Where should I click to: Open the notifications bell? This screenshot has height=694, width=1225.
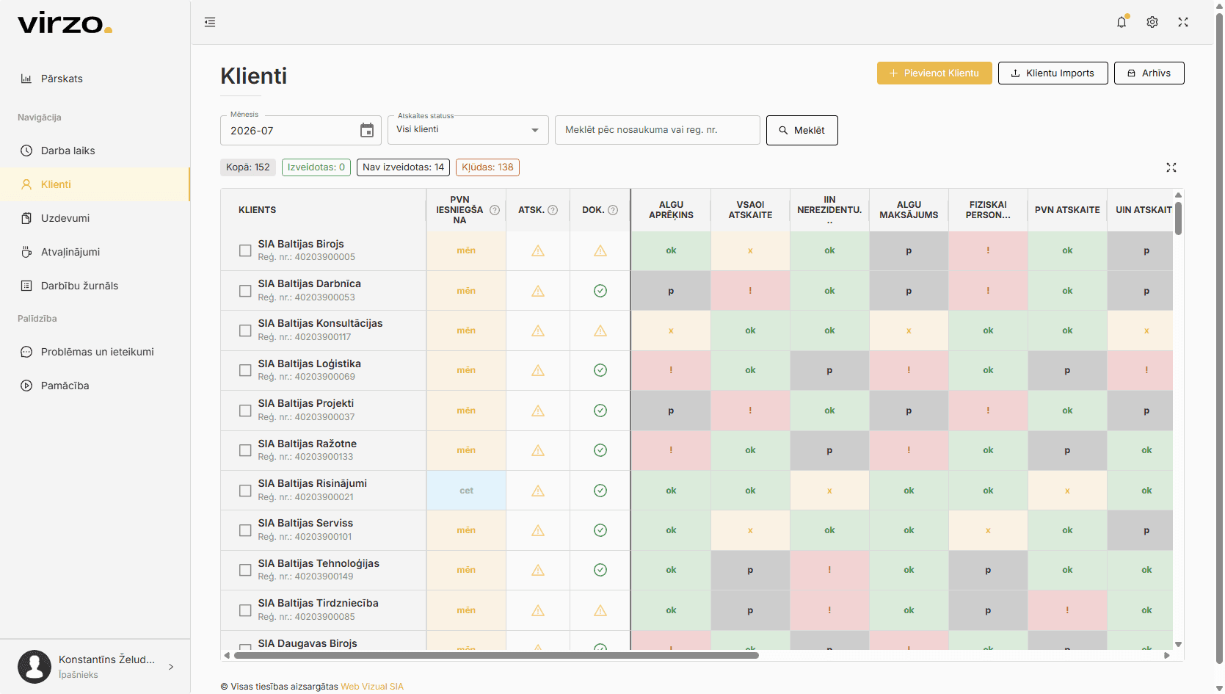click(x=1122, y=22)
